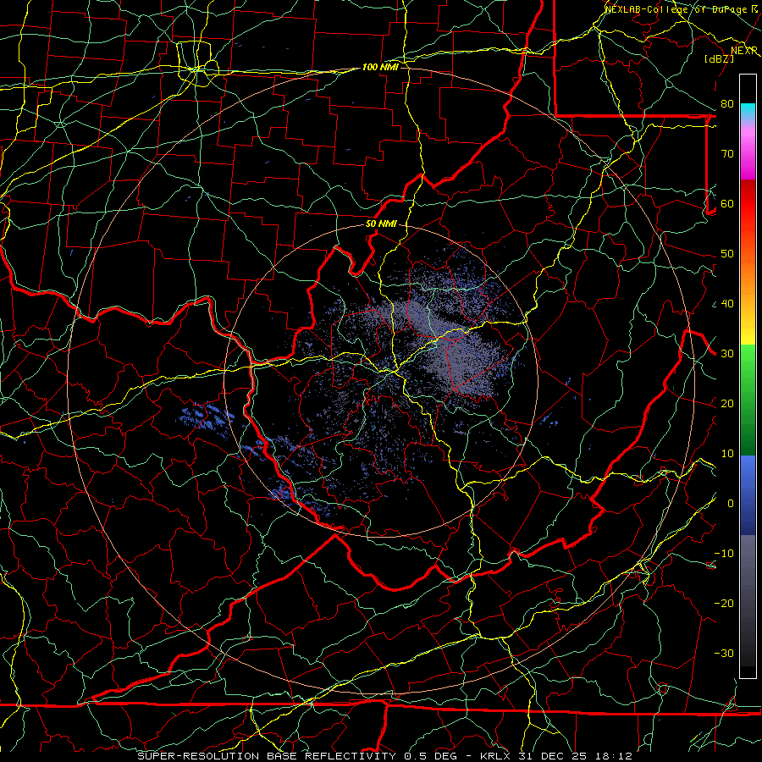
Task: Click the "60" value on the dBZ scale
Action: (727, 204)
